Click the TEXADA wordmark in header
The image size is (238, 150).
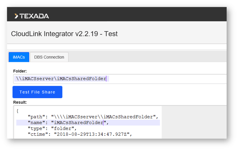click(x=34, y=16)
